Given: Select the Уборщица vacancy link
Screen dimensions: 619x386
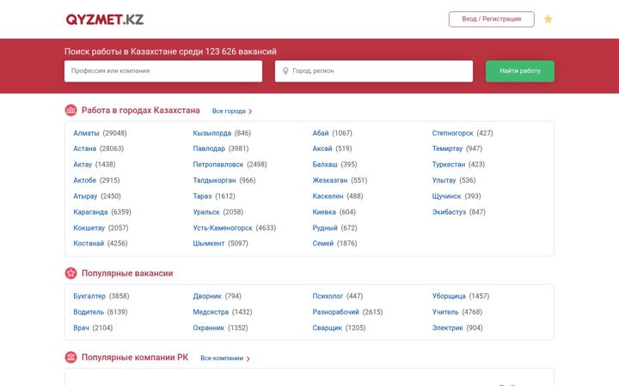Looking at the screenshot, I should (x=449, y=296).
